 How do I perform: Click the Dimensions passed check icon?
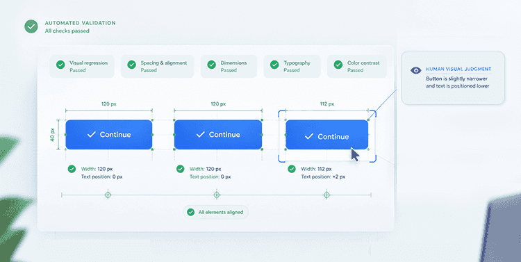pyautogui.click(x=212, y=65)
